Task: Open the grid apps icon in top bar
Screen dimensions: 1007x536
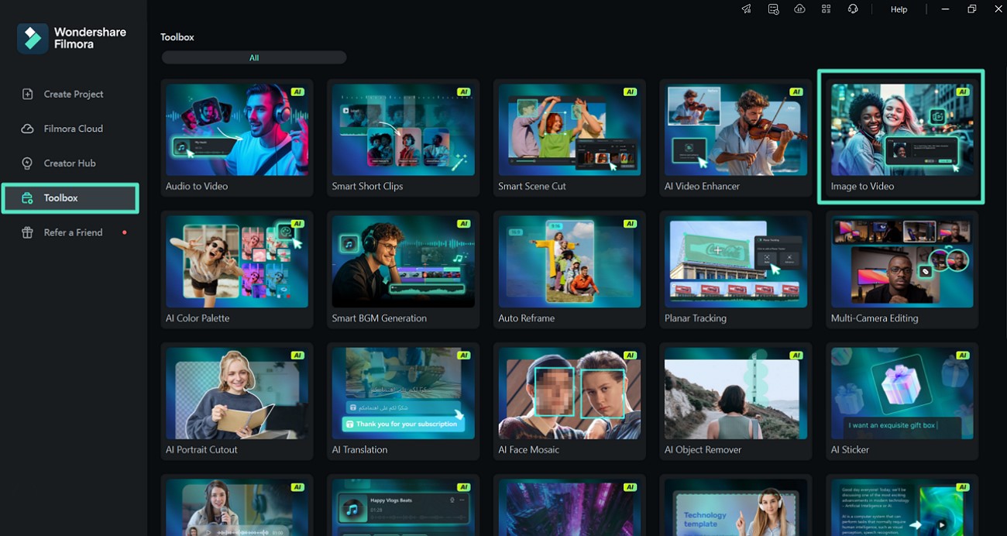Action: (x=827, y=9)
